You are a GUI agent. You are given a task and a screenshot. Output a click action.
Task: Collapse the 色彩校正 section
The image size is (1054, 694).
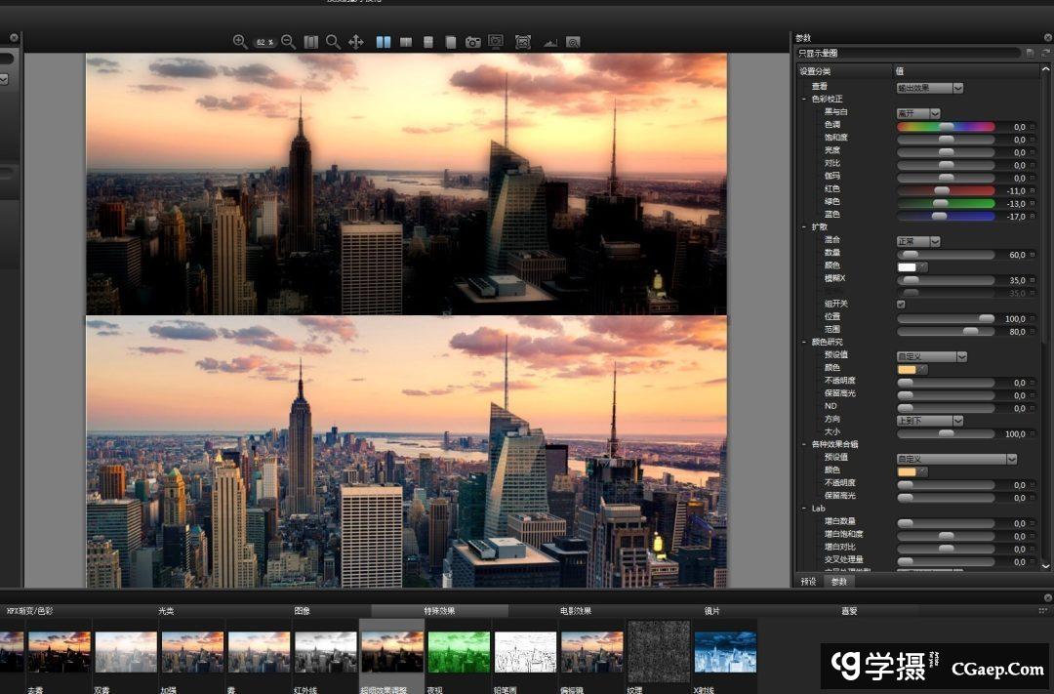(x=803, y=100)
